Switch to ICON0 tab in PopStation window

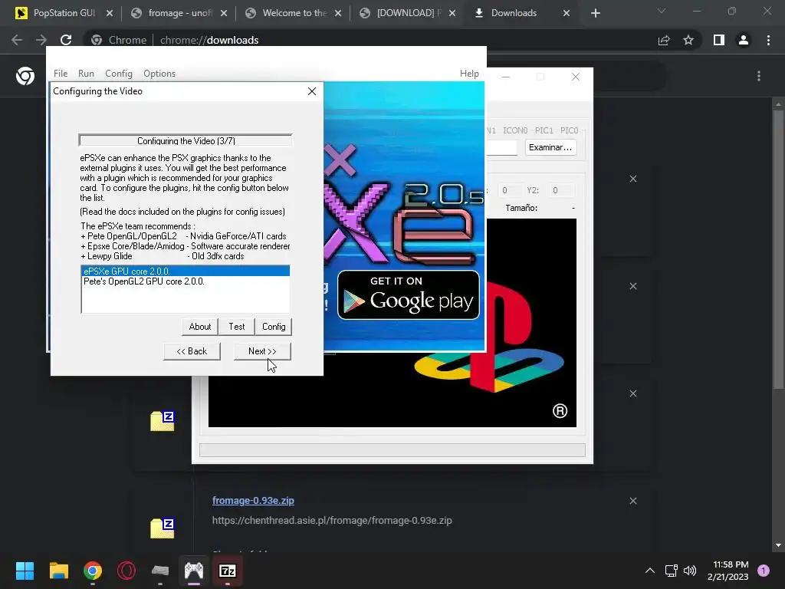click(x=515, y=130)
